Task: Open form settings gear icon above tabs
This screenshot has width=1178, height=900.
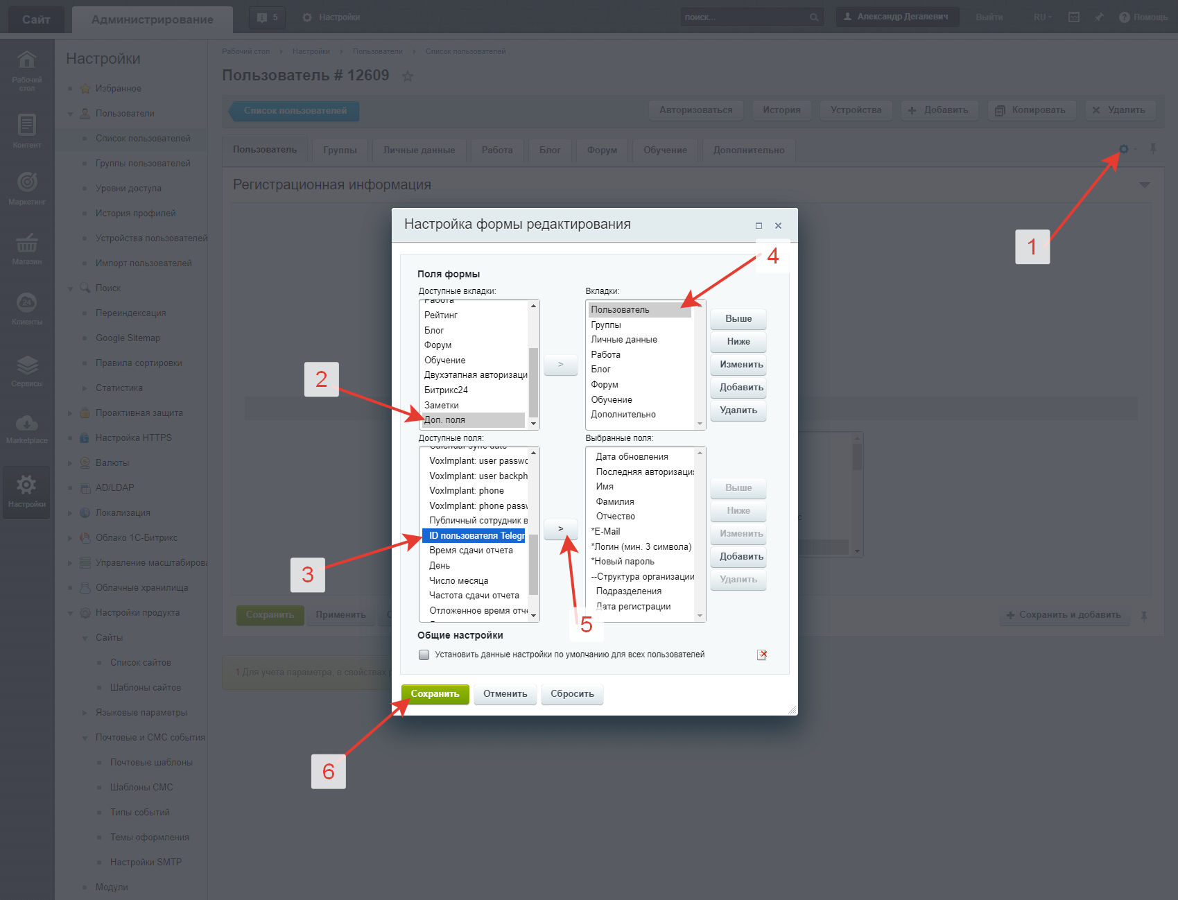Action: (x=1123, y=149)
